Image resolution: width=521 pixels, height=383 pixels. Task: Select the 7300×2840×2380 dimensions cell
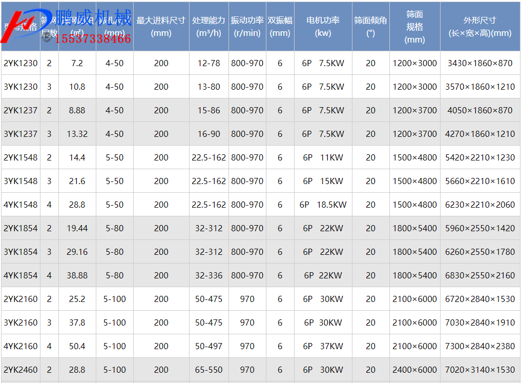click(x=480, y=346)
